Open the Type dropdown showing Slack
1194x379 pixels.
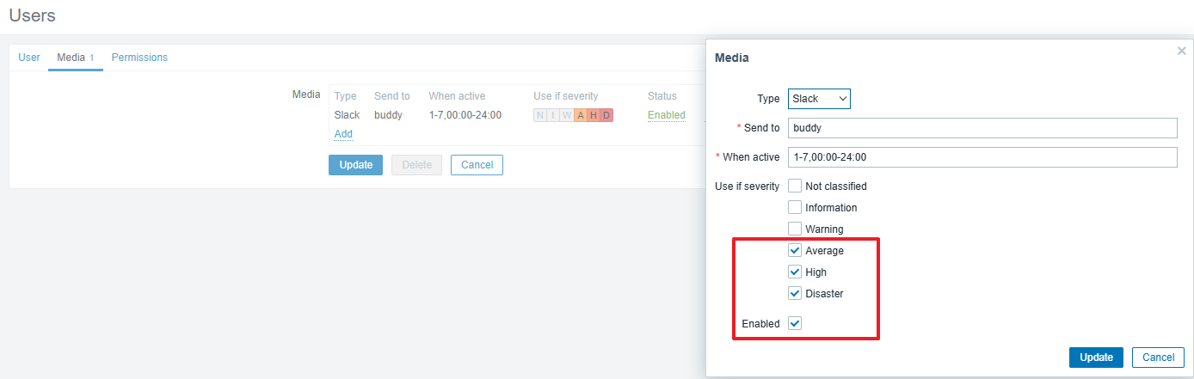pyautogui.click(x=819, y=99)
